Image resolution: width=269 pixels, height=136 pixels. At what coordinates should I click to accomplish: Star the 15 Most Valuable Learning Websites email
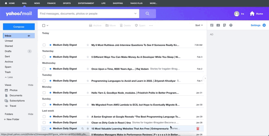tap(88, 129)
